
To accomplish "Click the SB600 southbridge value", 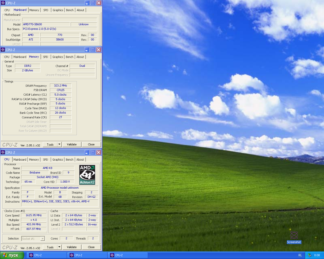I will point(60,39).
